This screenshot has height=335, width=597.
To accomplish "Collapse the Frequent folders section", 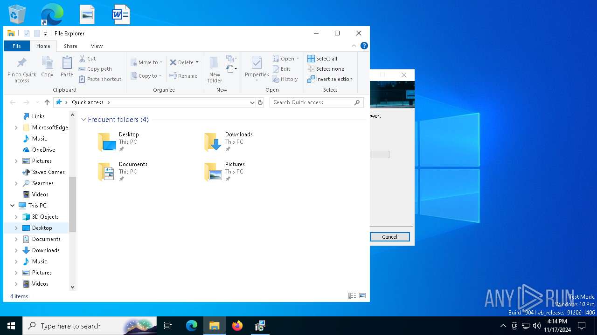I will 83,120.
